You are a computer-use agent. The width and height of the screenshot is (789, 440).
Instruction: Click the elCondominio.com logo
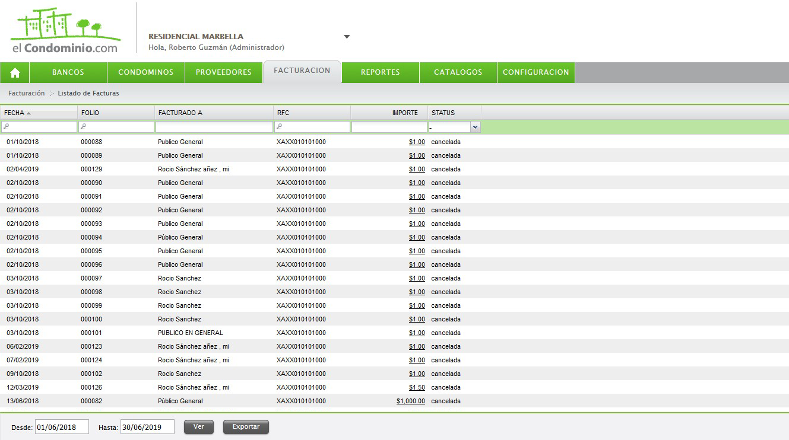[65, 31]
